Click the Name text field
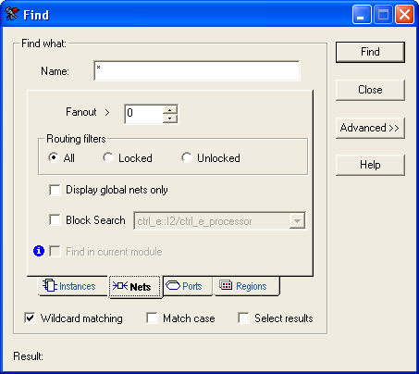 pos(197,71)
